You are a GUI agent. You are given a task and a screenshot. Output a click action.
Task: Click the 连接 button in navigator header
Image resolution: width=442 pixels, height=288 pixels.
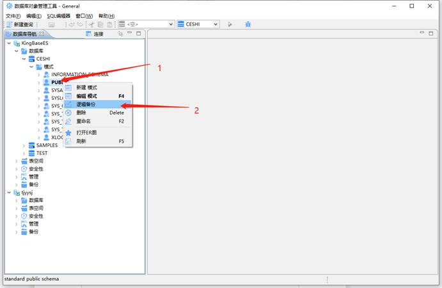pos(95,34)
